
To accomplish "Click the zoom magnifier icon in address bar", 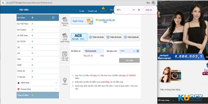I will coord(153,3).
